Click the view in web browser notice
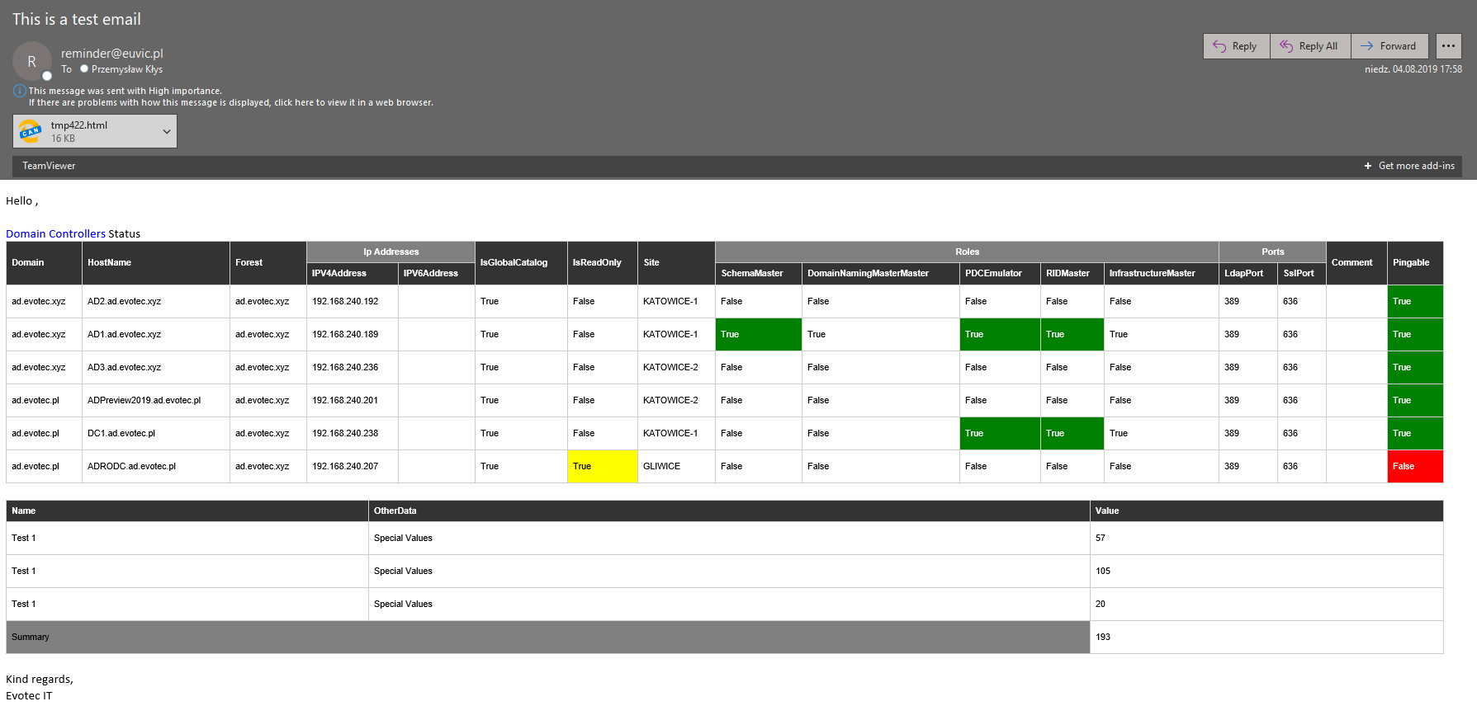Screen dimensions: 1477x706 coord(231,103)
